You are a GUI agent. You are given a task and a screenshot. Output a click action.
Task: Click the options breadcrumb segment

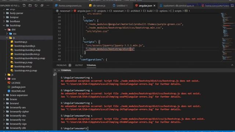[163, 11]
